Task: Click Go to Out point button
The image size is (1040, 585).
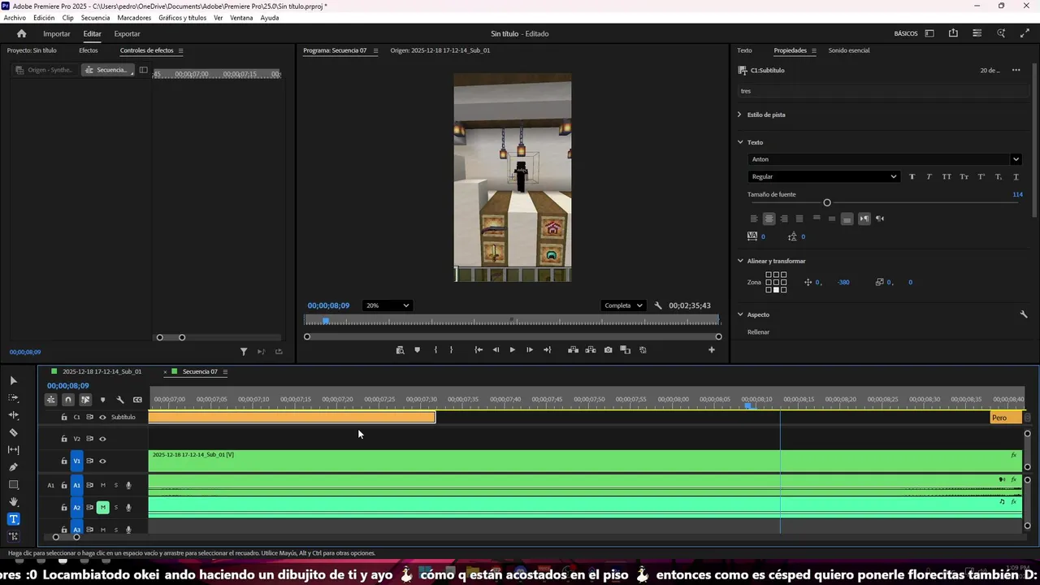Action: click(547, 350)
